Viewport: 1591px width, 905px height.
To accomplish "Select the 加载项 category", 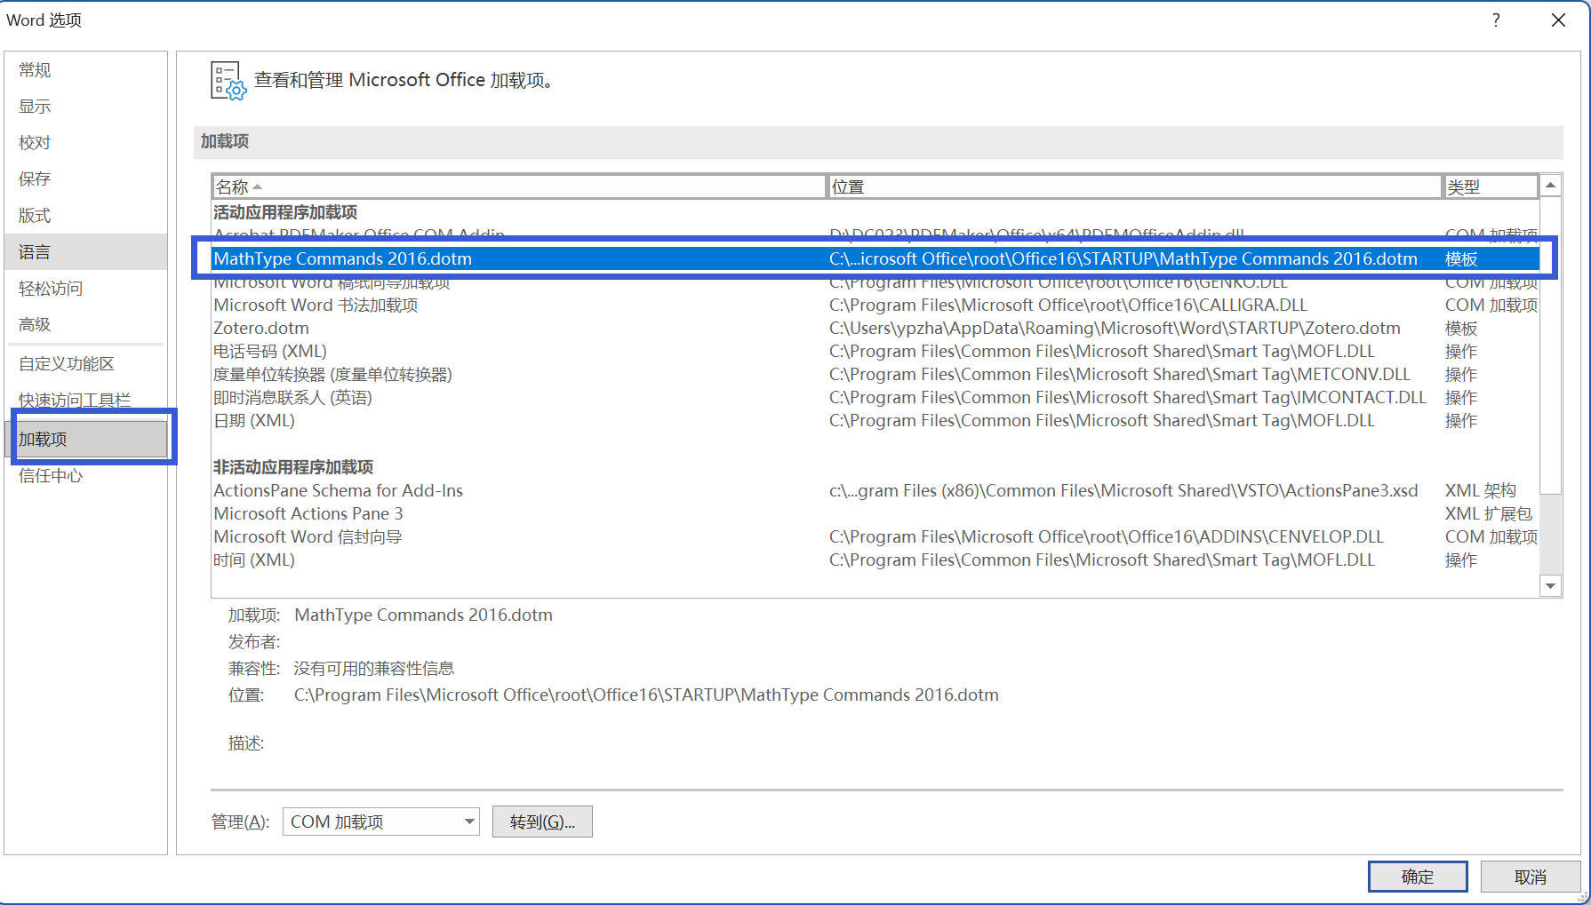I will [x=85, y=440].
